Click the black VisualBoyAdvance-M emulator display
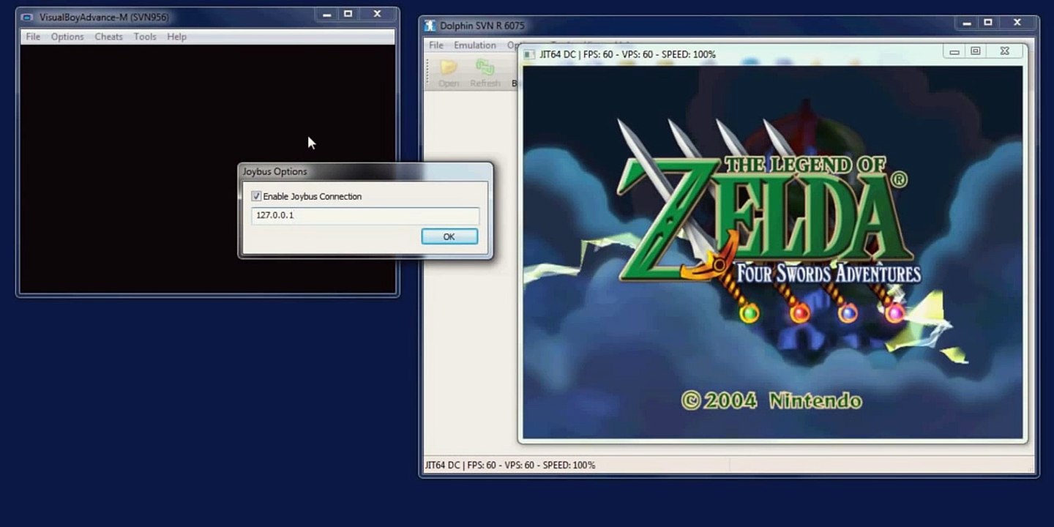 click(208, 169)
